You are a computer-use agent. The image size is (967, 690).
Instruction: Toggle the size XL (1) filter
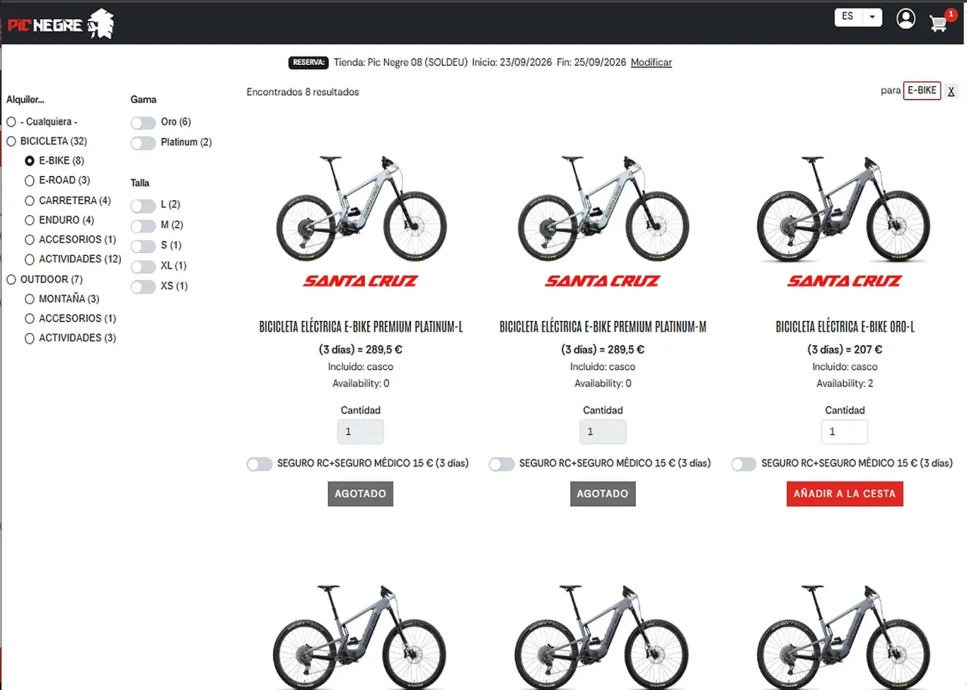[143, 266]
